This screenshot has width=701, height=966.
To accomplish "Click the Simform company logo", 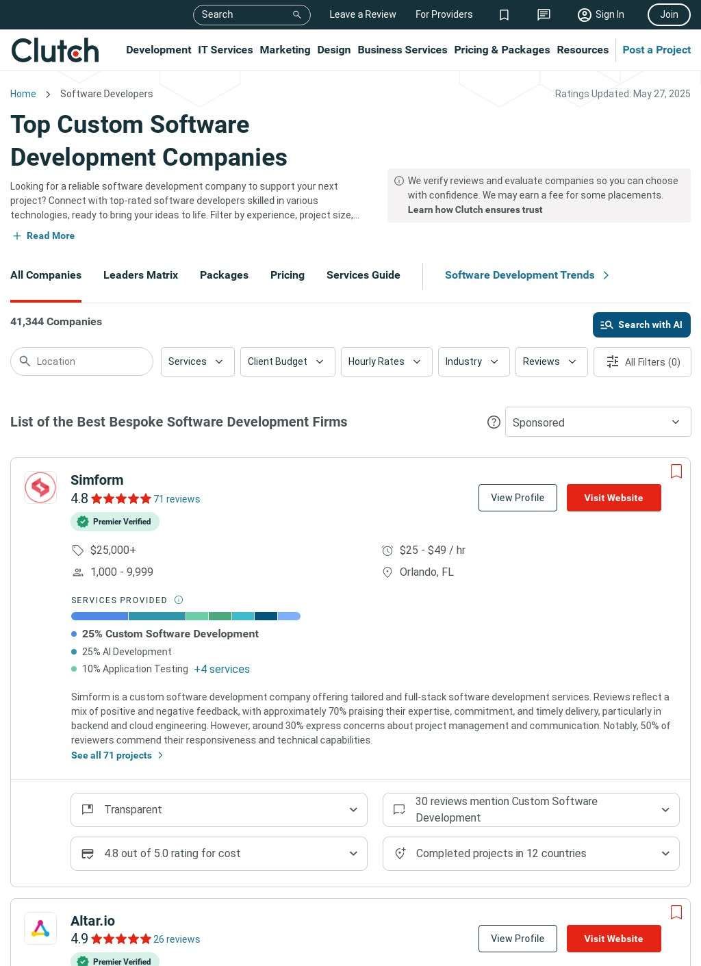I will click(40, 487).
